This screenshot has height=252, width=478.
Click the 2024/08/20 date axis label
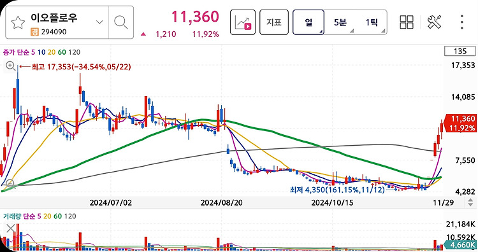point(222,203)
